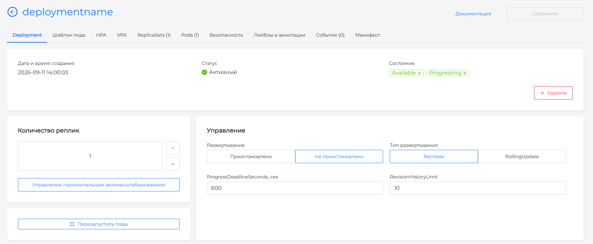
Task: Open the Лейблы и аннотации tab
Action: click(x=280, y=35)
